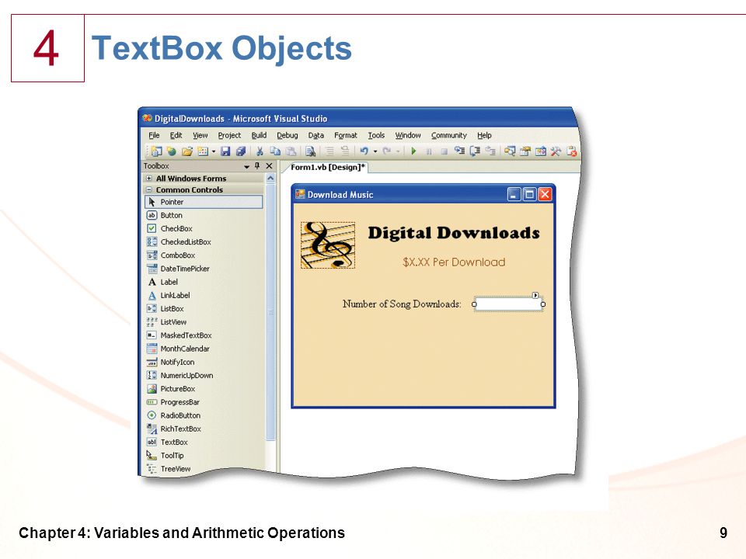
Task: Select the ListBox control in Toolbox
Action: 204,308
